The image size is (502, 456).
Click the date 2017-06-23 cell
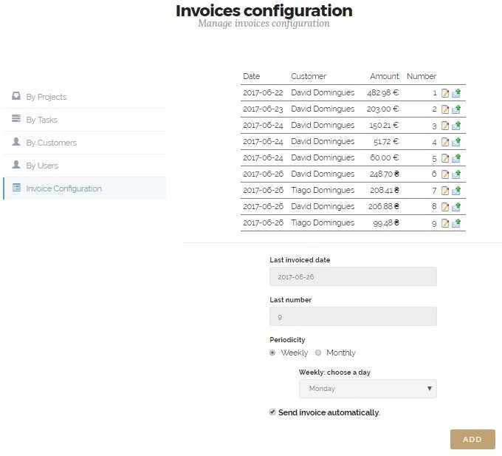(x=263, y=109)
